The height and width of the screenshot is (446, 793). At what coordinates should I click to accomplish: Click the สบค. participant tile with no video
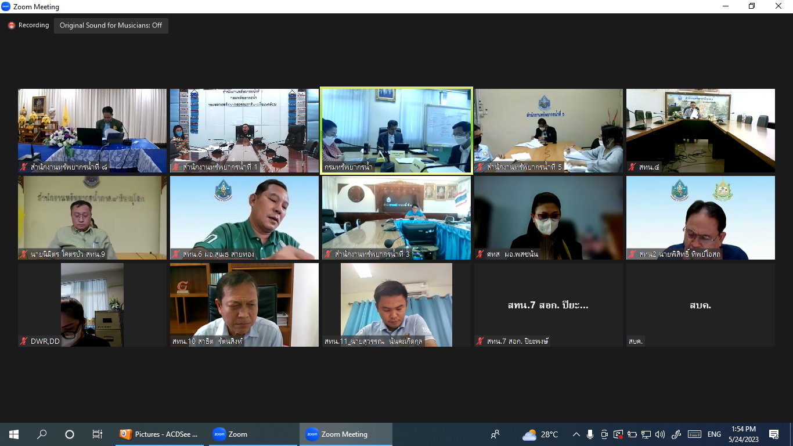coord(701,305)
